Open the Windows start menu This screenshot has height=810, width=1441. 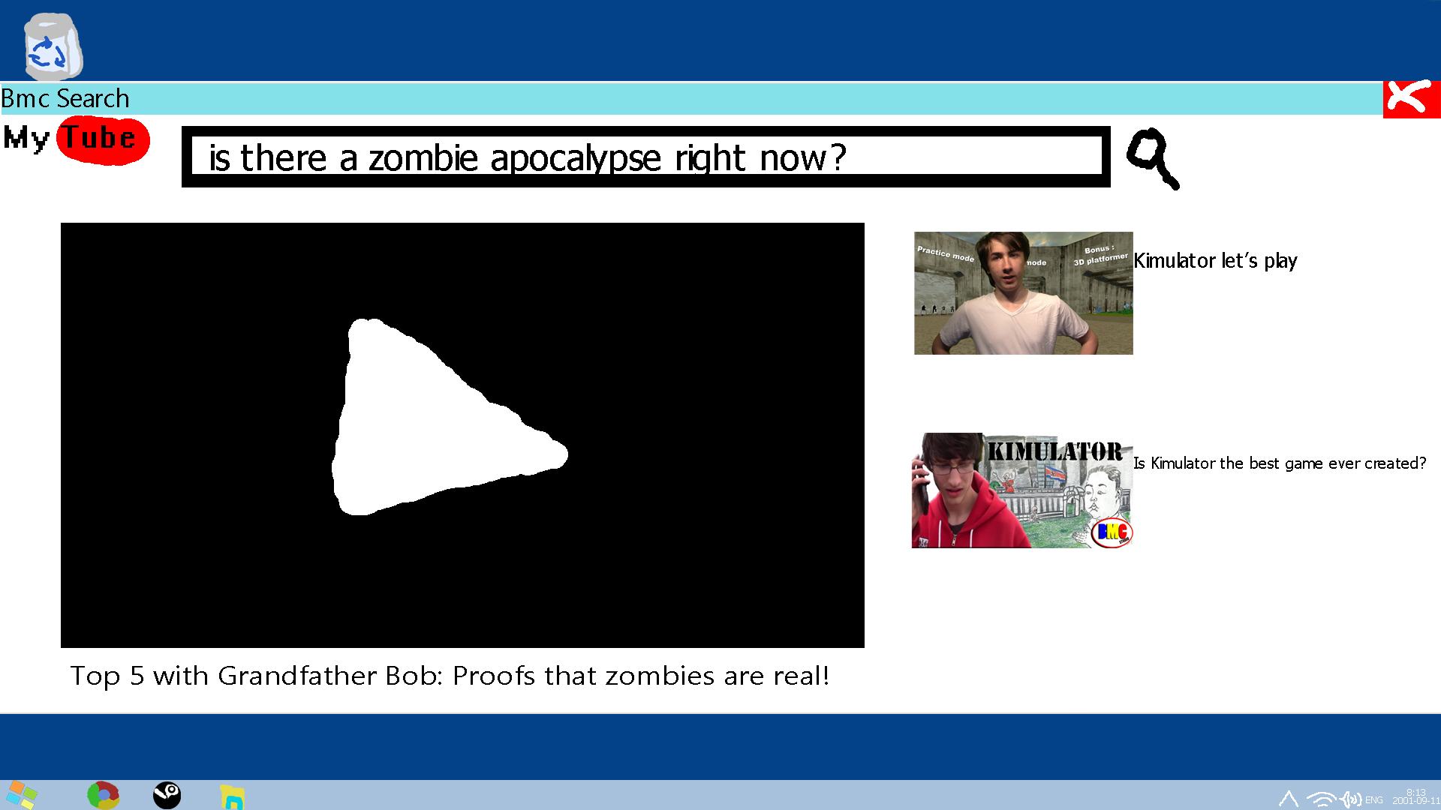coord(20,795)
